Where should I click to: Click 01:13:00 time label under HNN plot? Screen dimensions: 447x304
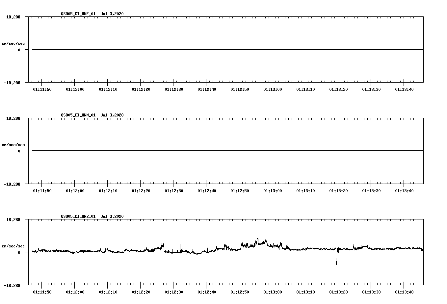tap(273, 191)
